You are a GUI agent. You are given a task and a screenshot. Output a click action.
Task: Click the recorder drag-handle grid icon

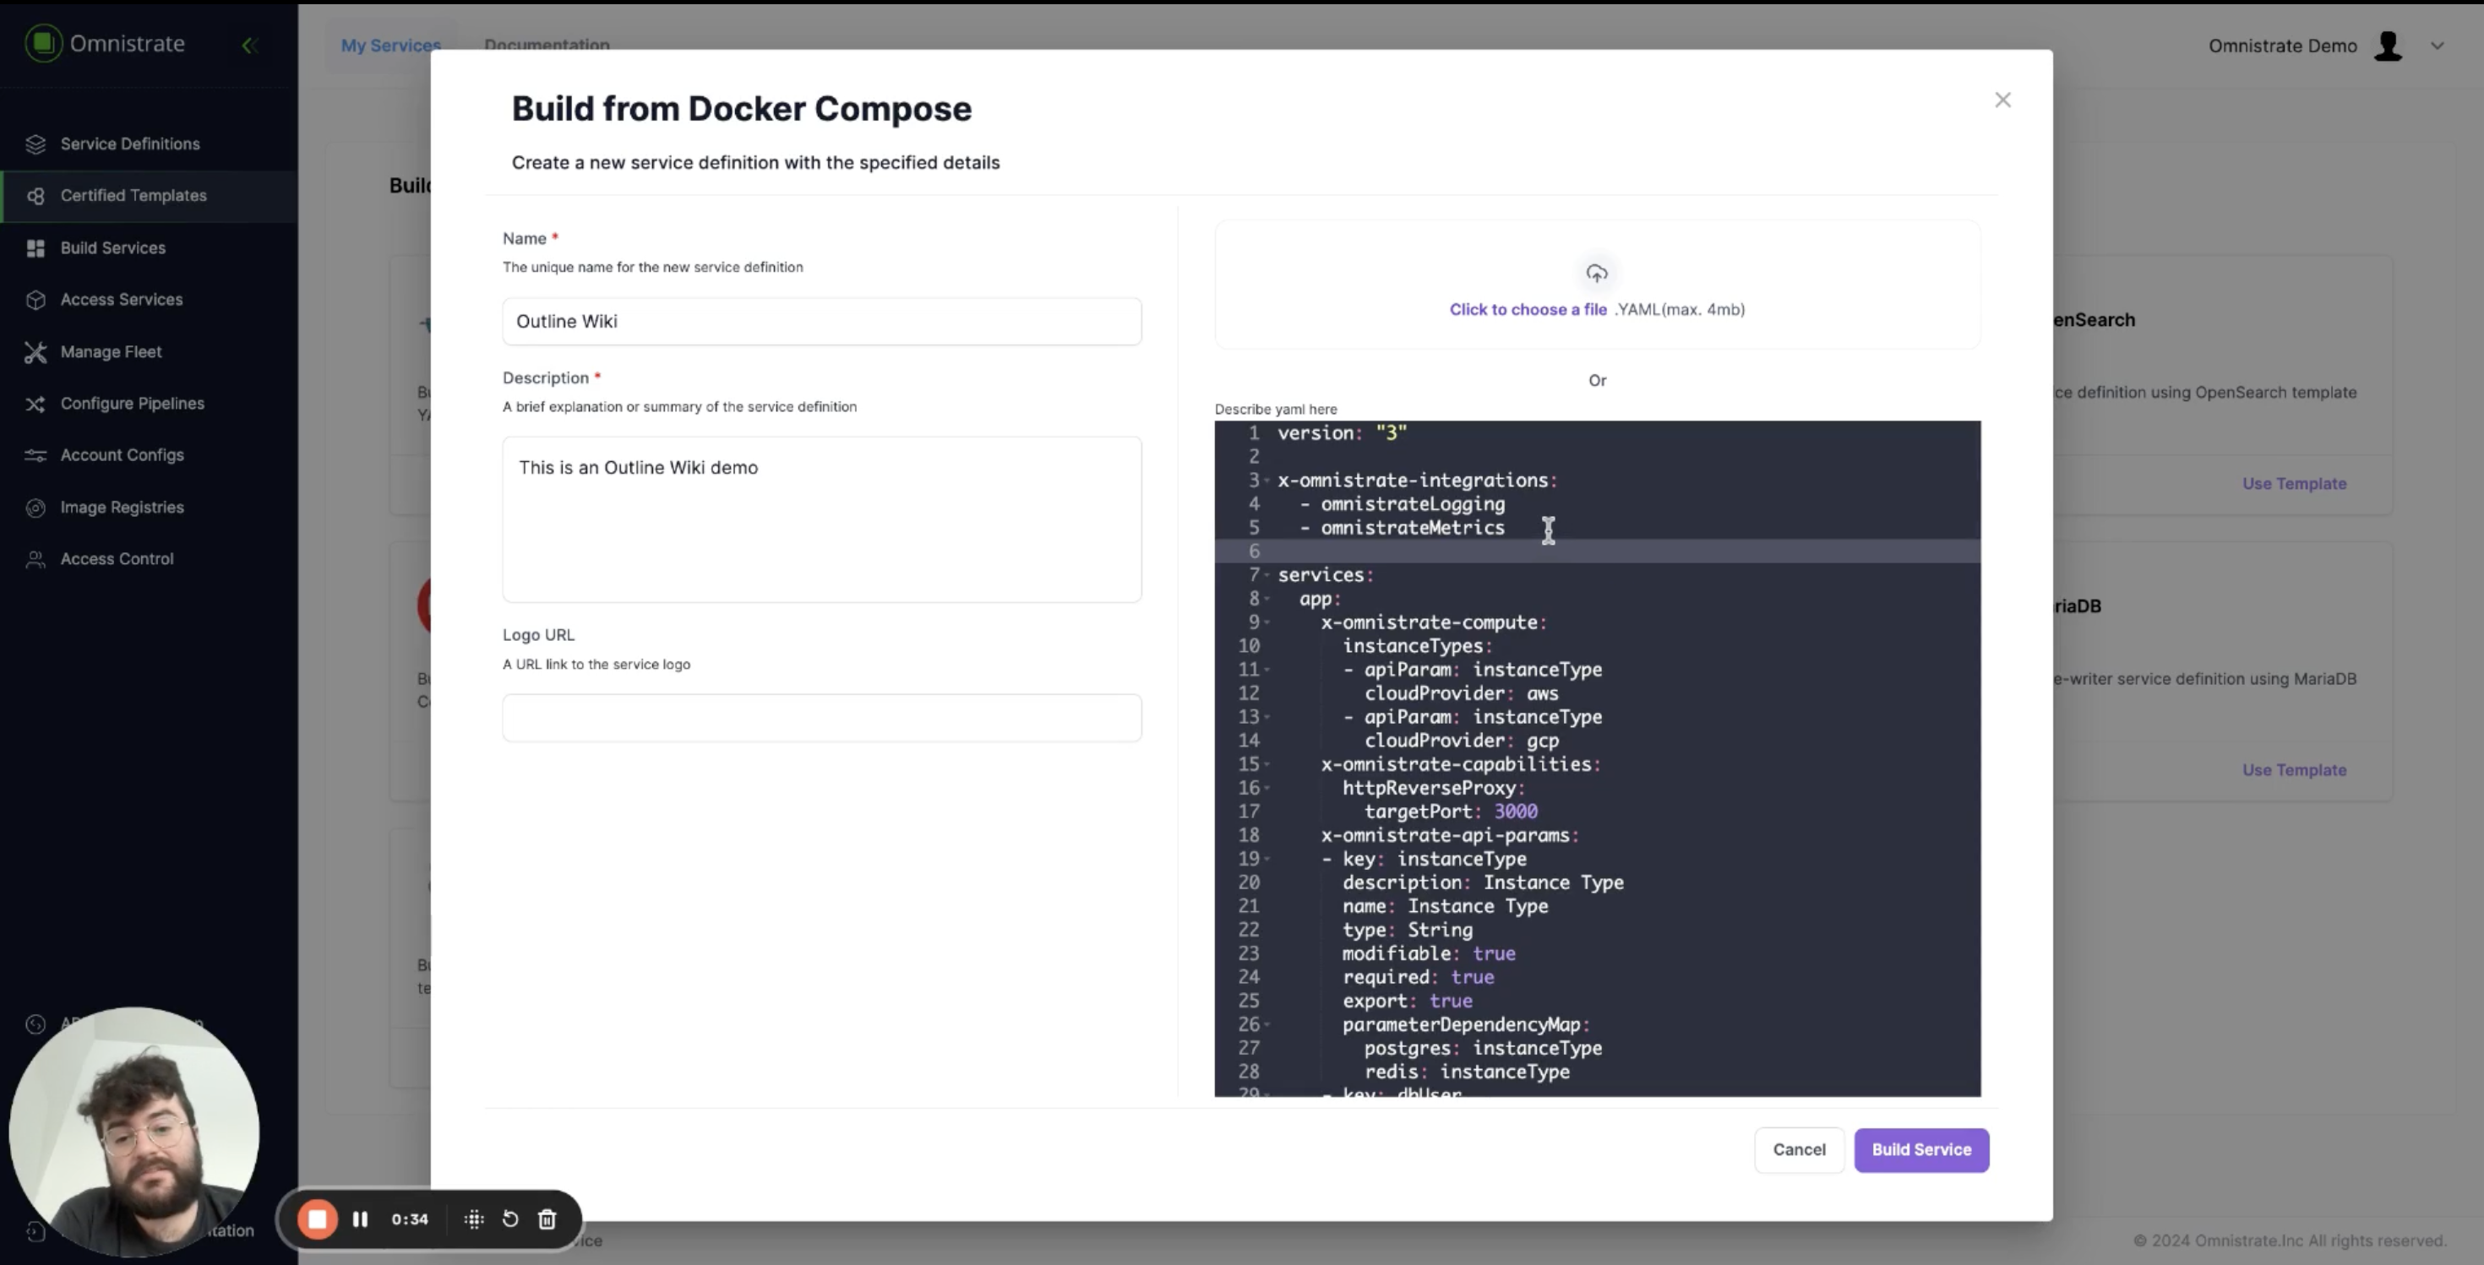click(x=473, y=1219)
